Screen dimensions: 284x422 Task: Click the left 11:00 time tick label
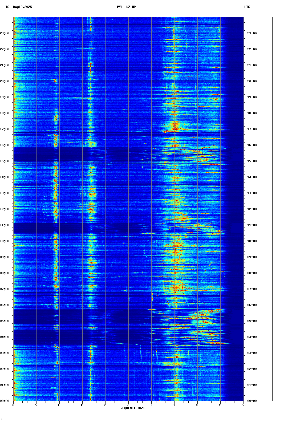point(5,225)
